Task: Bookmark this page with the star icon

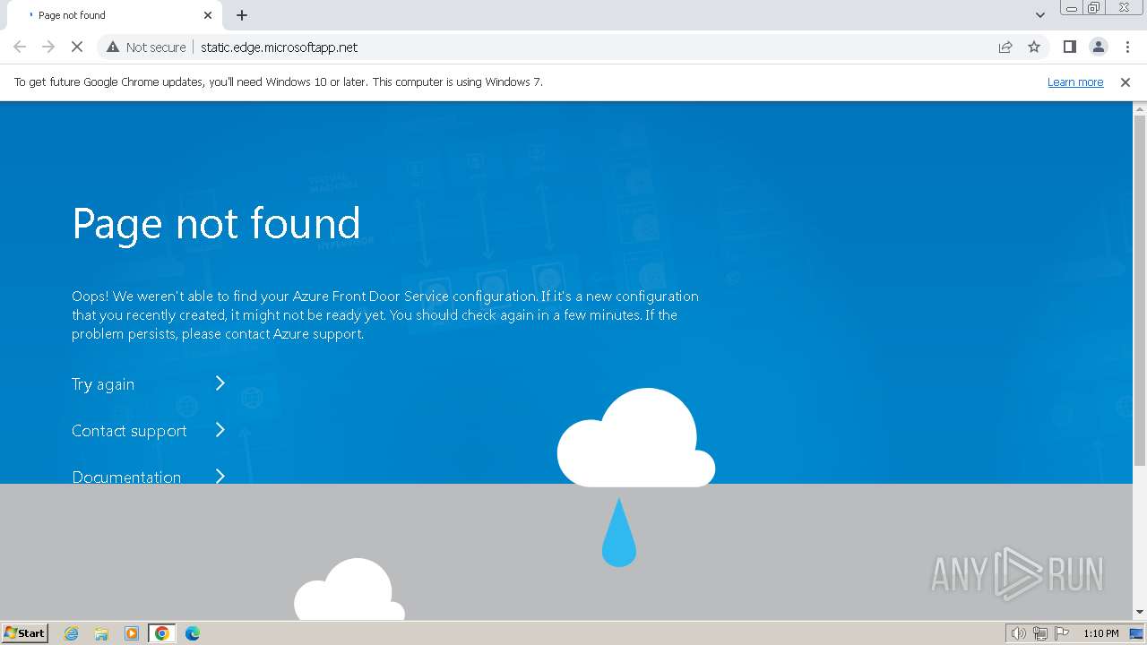Action: coord(1034,47)
